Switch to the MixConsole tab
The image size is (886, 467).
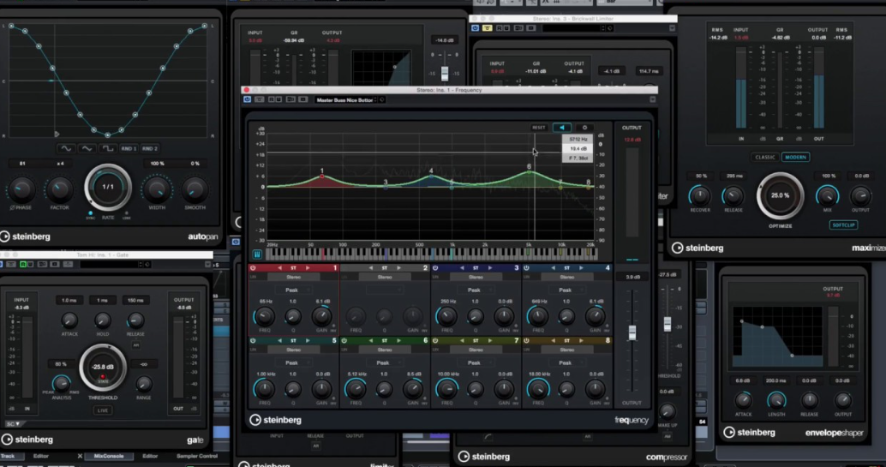click(x=109, y=456)
